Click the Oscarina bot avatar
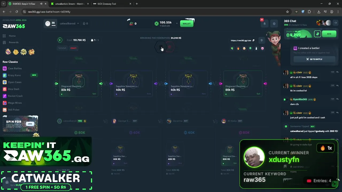This screenshot has height=192, width=342. 169,121
